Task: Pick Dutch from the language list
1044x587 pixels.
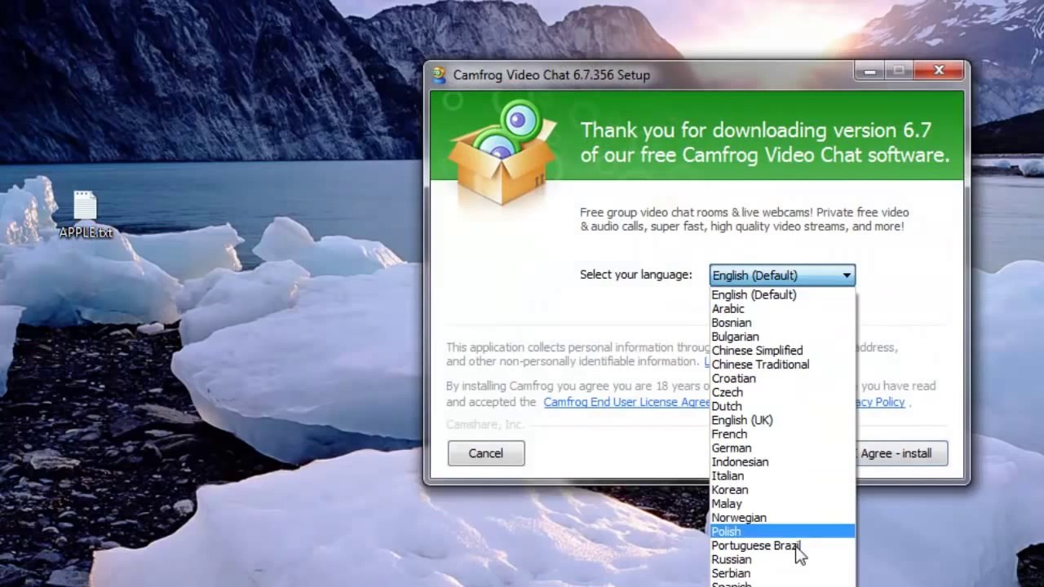Action: [783, 406]
